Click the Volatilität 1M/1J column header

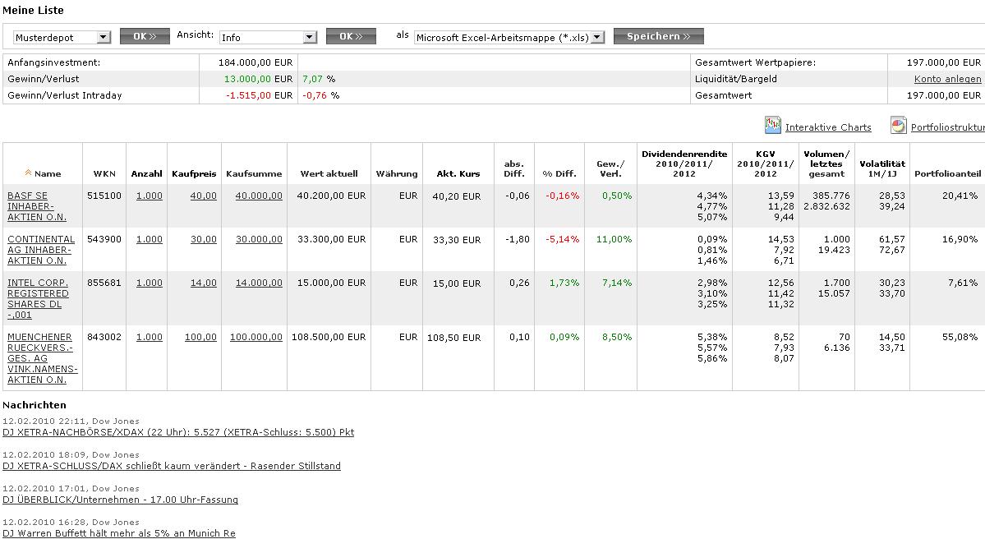click(882, 168)
